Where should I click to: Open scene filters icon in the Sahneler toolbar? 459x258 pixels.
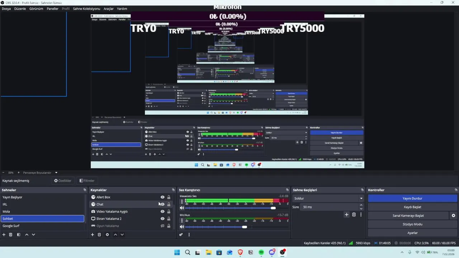pos(19,235)
